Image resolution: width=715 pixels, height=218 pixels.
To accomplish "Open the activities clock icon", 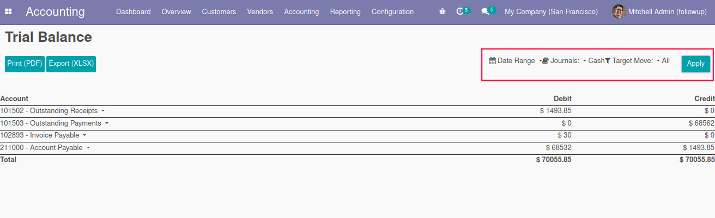I will 460,11.
